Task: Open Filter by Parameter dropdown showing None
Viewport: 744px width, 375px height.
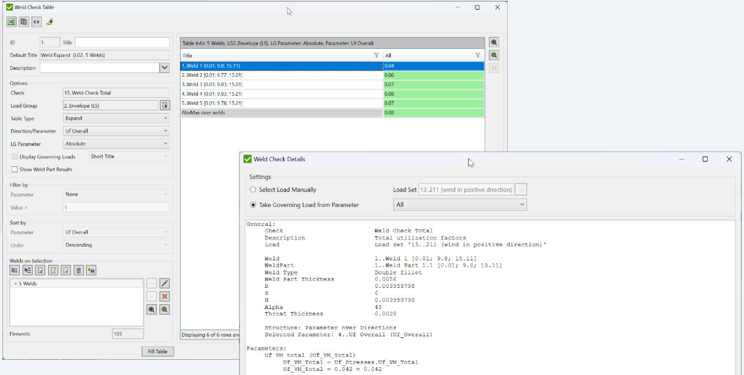Action: 116,195
